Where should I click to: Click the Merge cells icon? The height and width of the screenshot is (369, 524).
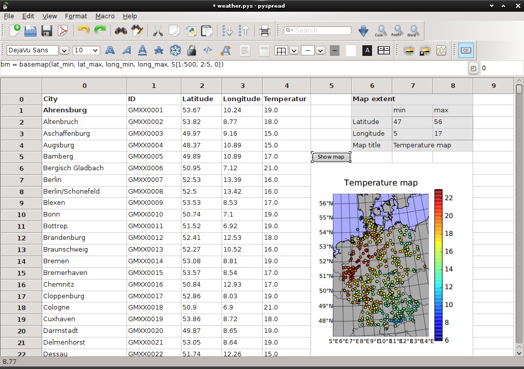pos(384,50)
